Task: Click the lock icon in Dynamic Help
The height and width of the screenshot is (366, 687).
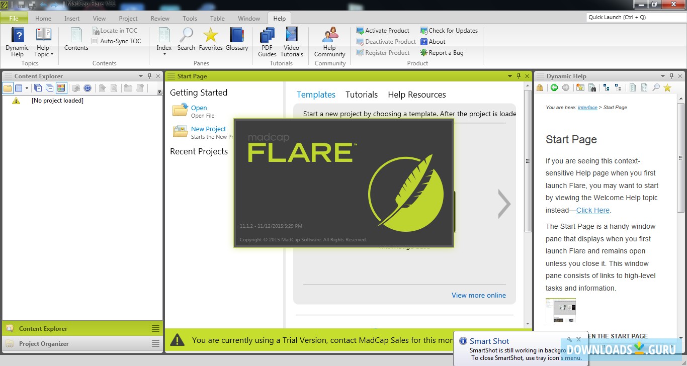Action: click(x=540, y=88)
